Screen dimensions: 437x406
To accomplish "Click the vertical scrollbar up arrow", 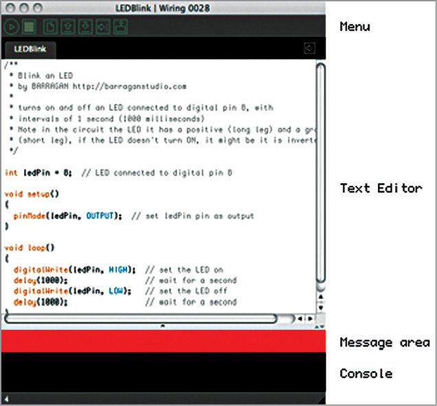I will point(320,297).
